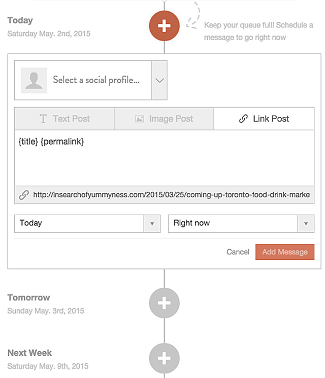
Task: Click the red plus icon for Today
Action: click(x=164, y=26)
